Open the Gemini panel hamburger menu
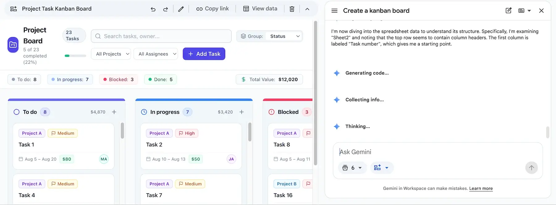 pyautogui.click(x=334, y=10)
